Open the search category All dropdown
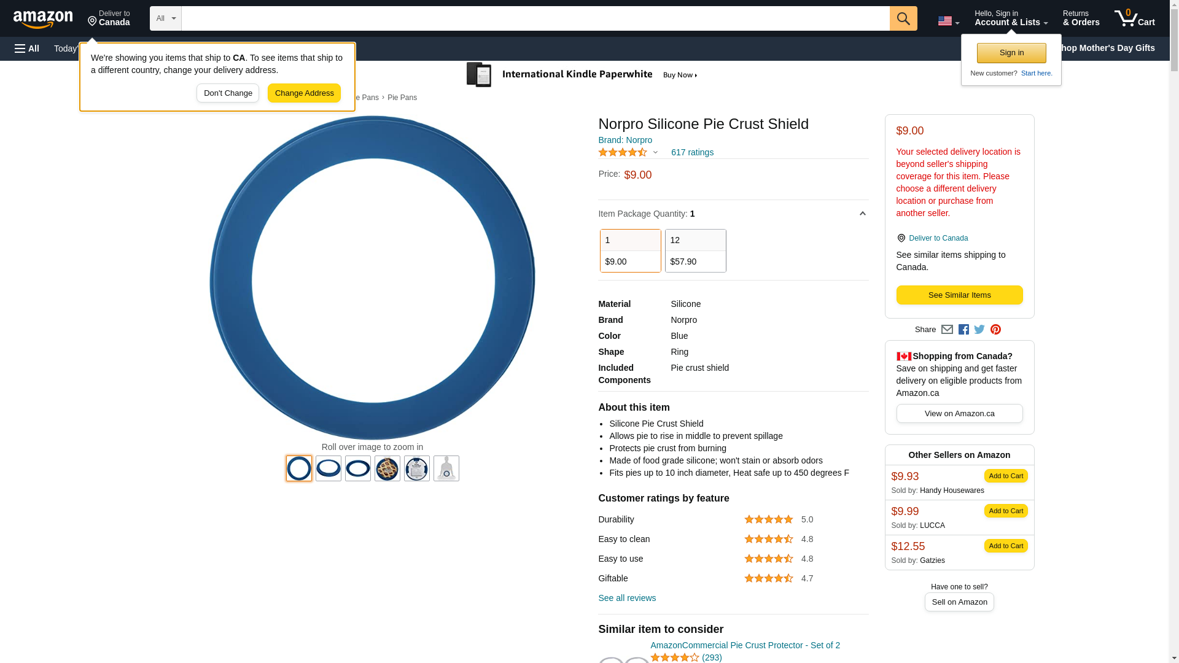The width and height of the screenshot is (1179, 663). [x=165, y=18]
